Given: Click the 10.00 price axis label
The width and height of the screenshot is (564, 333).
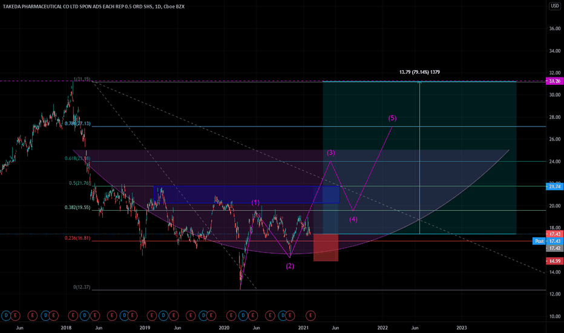Looking at the screenshot, I should (555, 317).
